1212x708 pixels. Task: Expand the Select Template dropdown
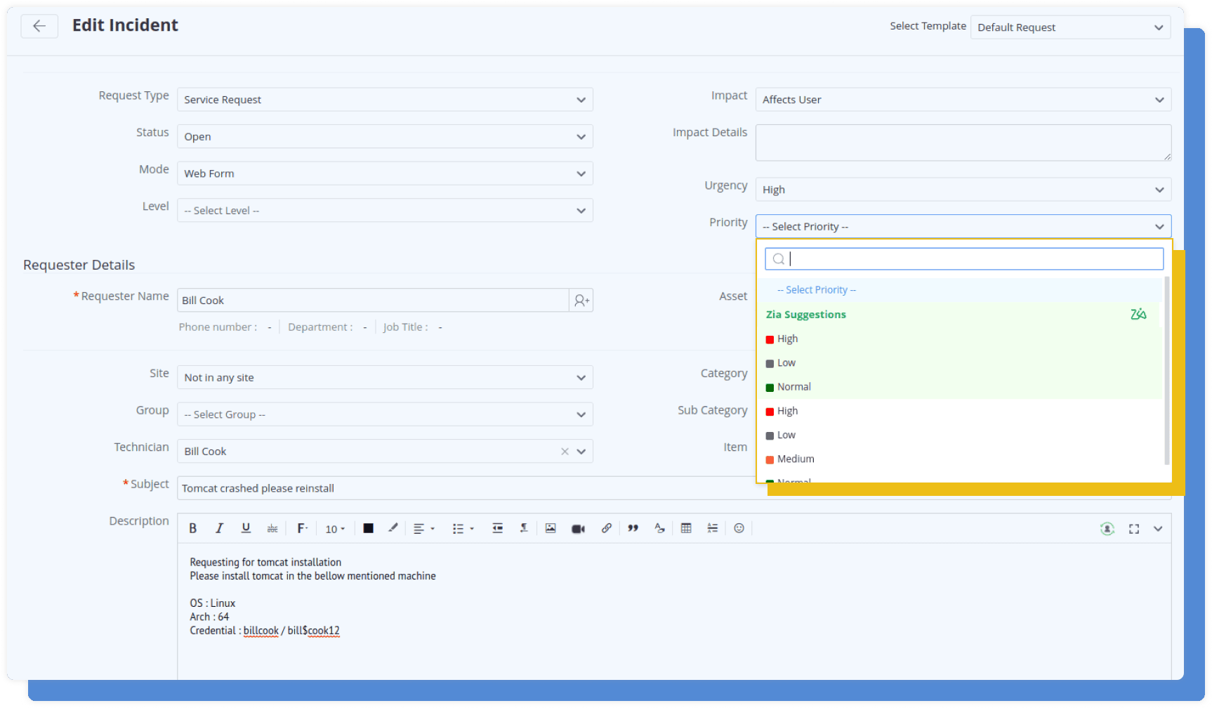(1069, 27)
